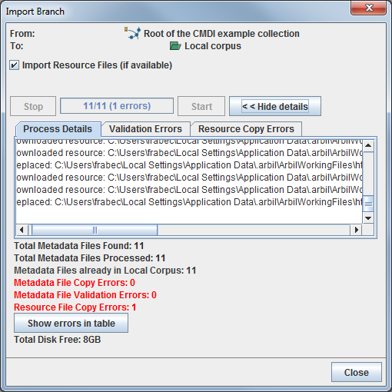Click the Stop button
The image size is (392, 392).
click(x=33, y=106)
